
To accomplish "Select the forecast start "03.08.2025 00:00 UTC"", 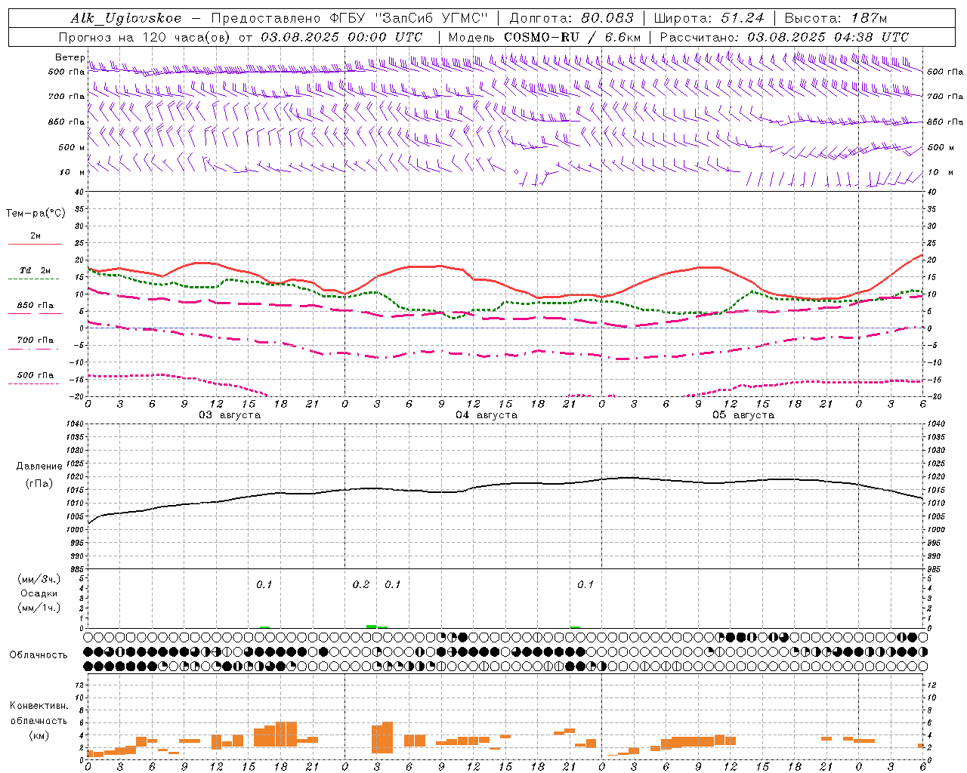I will [x=341, y=37].
